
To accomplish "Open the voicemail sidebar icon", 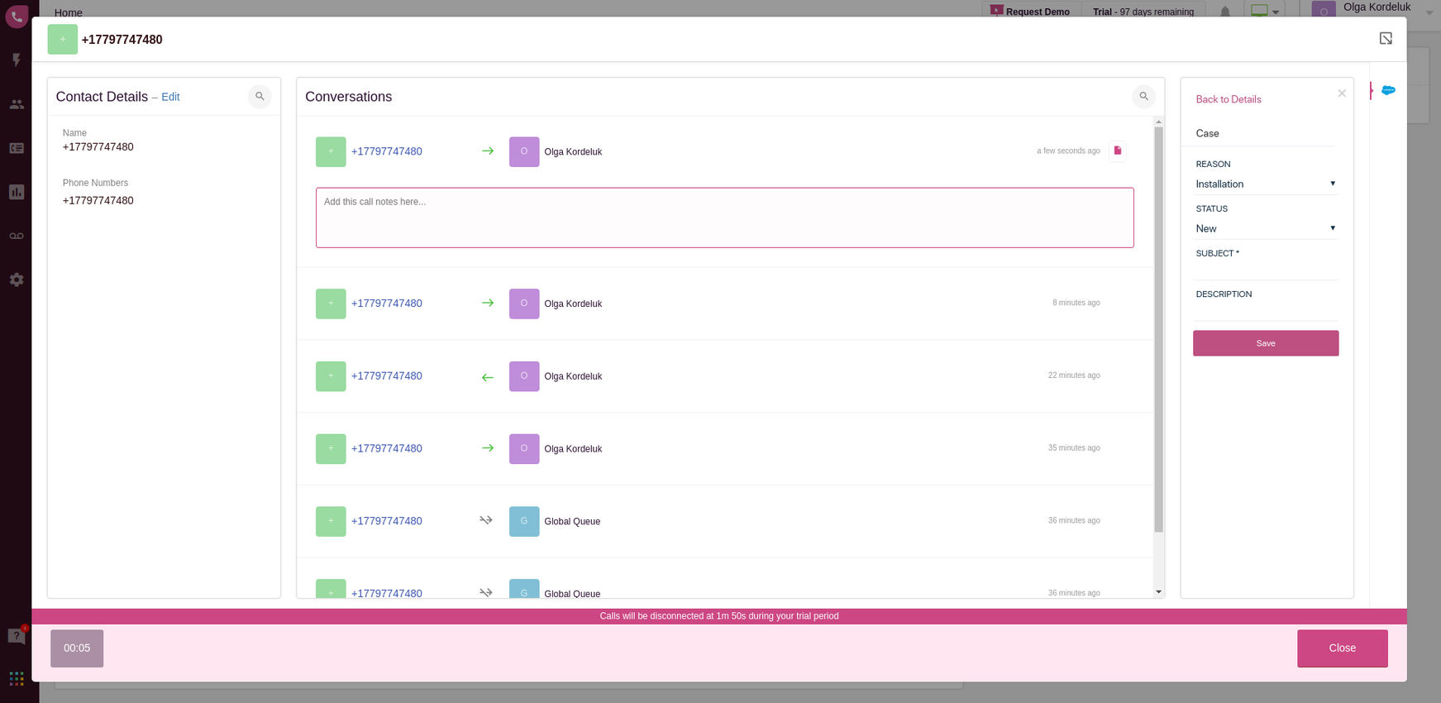I will tap(17, 236).
